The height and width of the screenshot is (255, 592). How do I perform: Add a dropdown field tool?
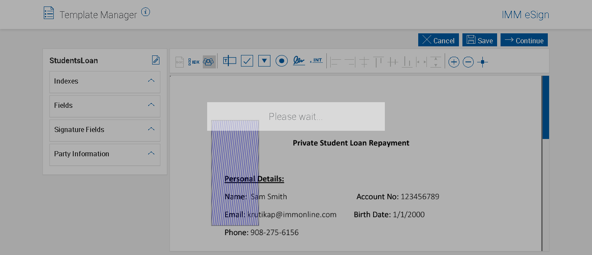264,61
